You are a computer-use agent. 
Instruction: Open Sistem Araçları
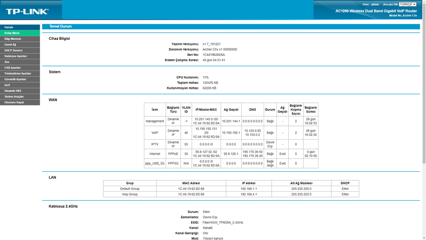20,97
